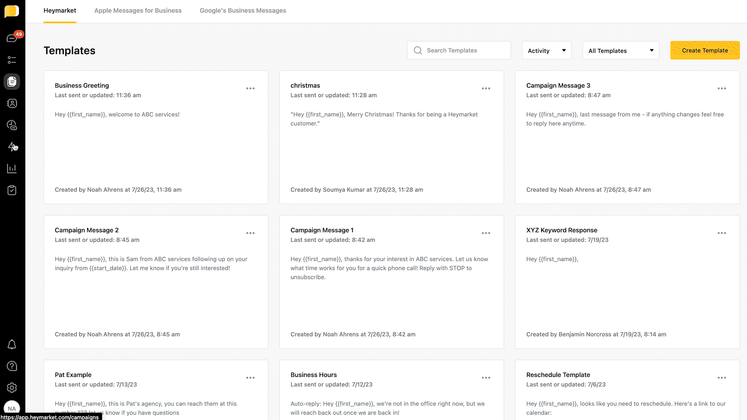This screenshot has height=420, width=747.
Task: Open the Activity sort dropdown
Action: [x=547, y=50]
